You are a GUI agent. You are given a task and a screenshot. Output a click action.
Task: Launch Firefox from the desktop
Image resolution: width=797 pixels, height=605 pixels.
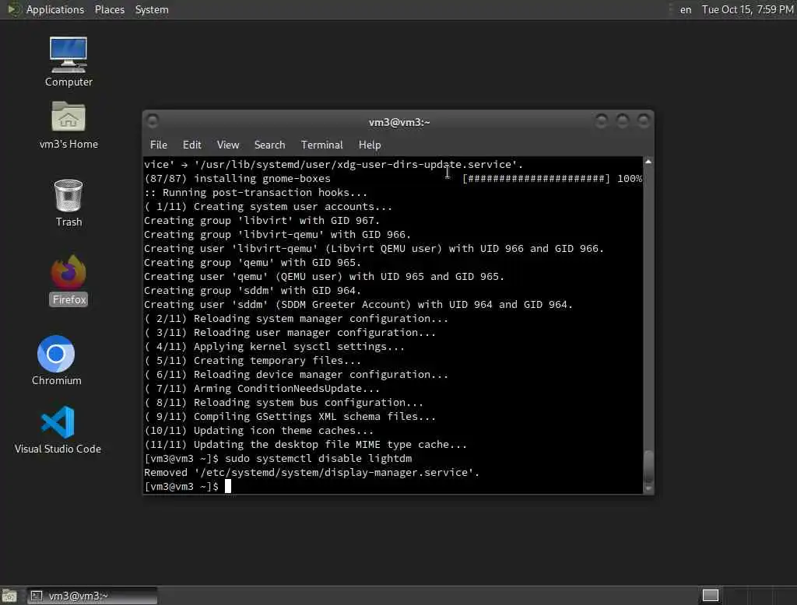coord(69,281)
